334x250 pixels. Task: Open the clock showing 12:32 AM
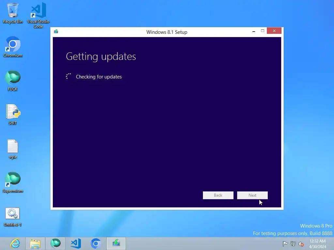point(318,244)
